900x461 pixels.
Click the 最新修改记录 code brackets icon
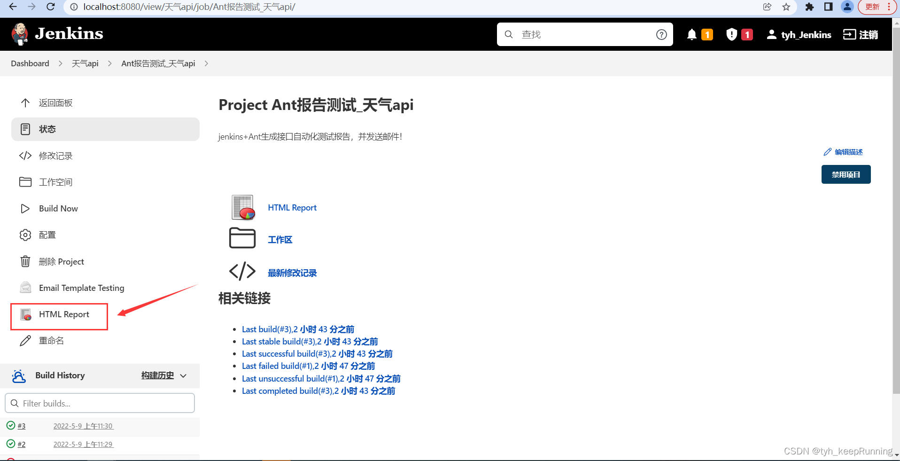click(x=242, y=271)
